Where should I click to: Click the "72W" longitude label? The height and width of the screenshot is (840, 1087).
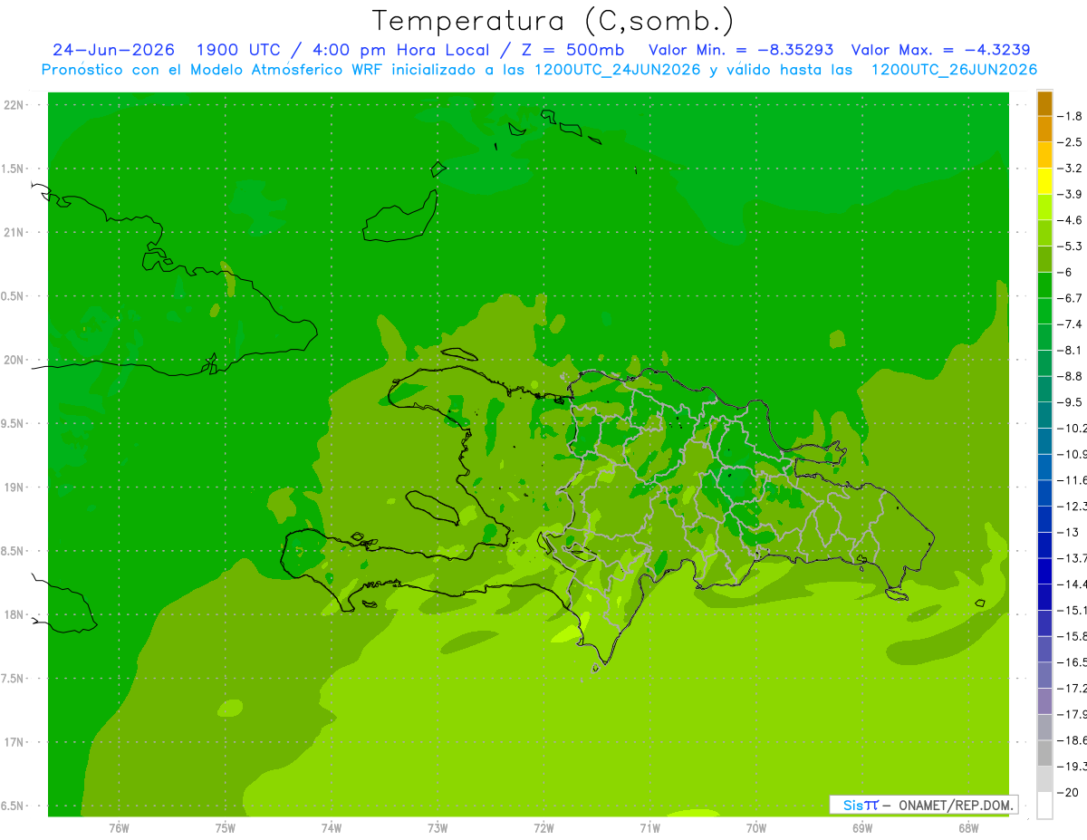tap(543, 827)
